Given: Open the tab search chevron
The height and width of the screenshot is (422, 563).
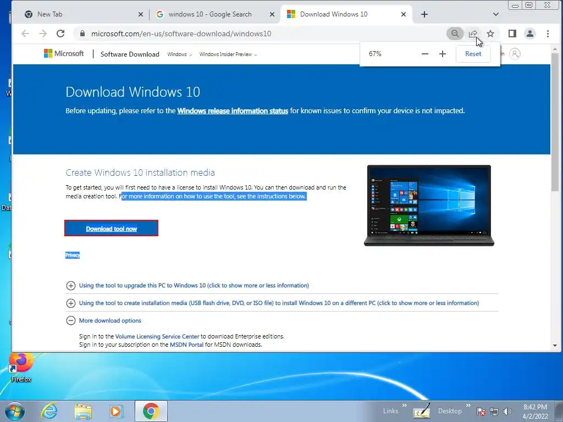Looking at the screenshot, I should point(496,14).
